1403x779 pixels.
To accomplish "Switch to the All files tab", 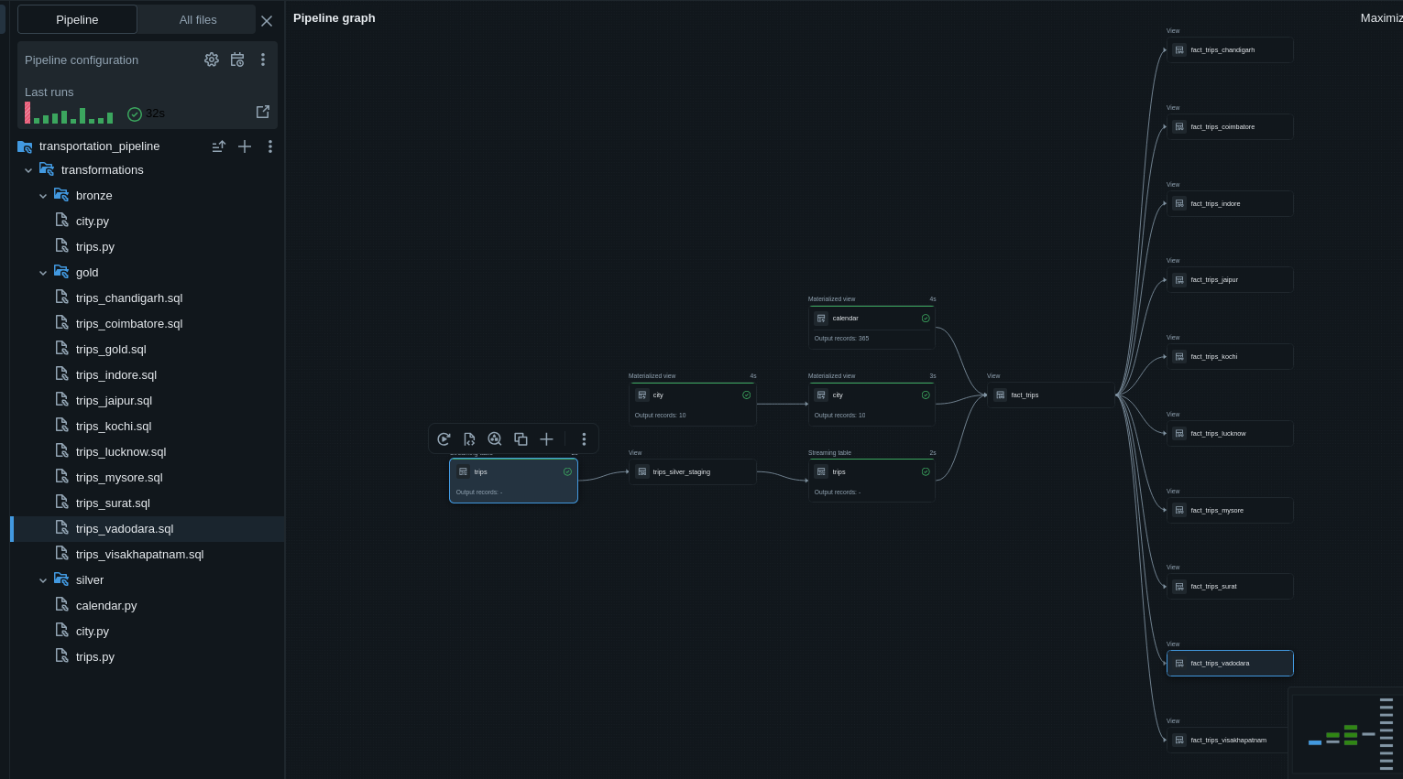I will click(x=196, y=19).
